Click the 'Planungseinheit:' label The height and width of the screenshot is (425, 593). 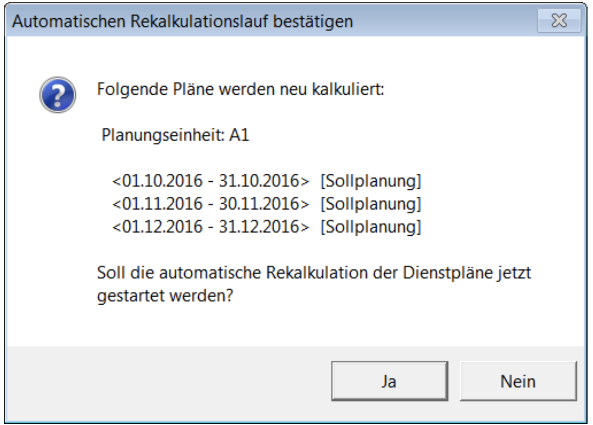(163, 135)
